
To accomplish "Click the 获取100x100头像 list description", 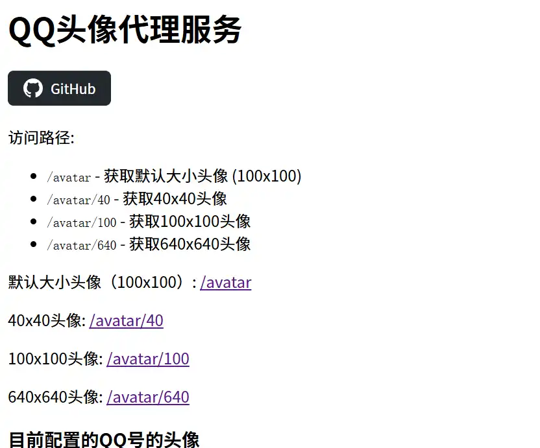I will click(x=190, y=221).
